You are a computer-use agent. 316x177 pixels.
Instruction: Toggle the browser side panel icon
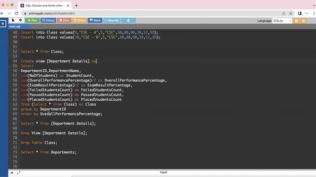[x=300, y=13]
